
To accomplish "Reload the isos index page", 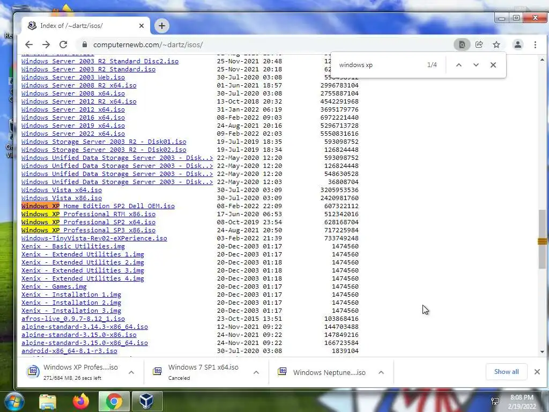I will click(x=63, y=45).
